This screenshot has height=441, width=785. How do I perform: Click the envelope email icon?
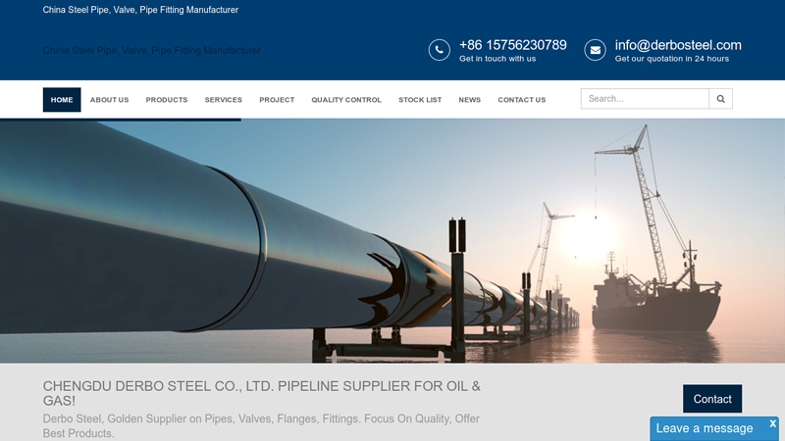pos(595,50)
